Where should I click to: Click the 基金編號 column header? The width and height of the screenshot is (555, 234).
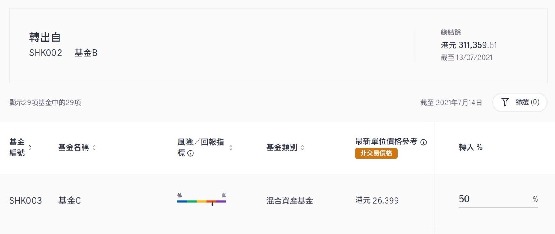(x=17, y=147)
